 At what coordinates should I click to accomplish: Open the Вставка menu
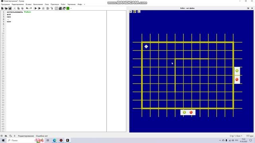point(28,4)
